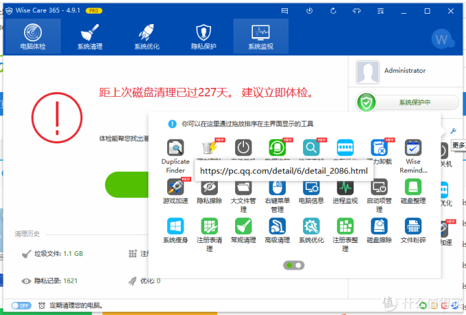Toggle the OFF scheduled cleanup switch
Viewport: 466px width, 315px height.
click(x=21, y=305)
